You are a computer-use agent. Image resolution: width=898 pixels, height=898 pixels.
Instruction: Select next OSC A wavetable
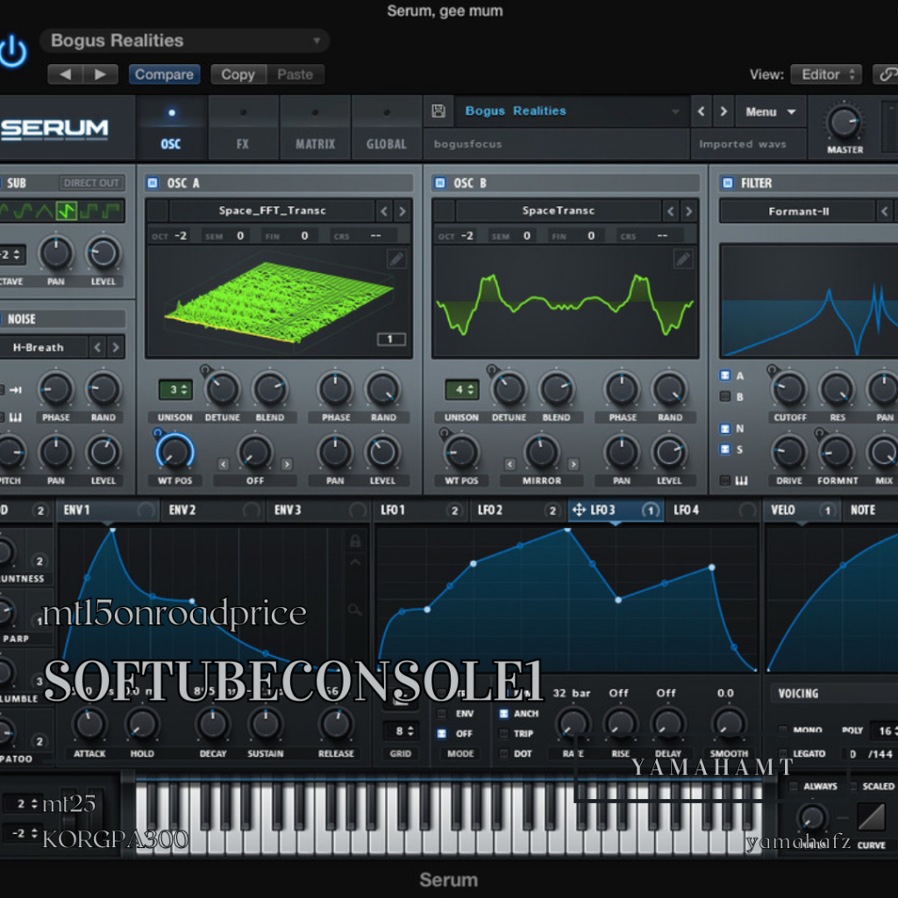[x=402, y=211]
